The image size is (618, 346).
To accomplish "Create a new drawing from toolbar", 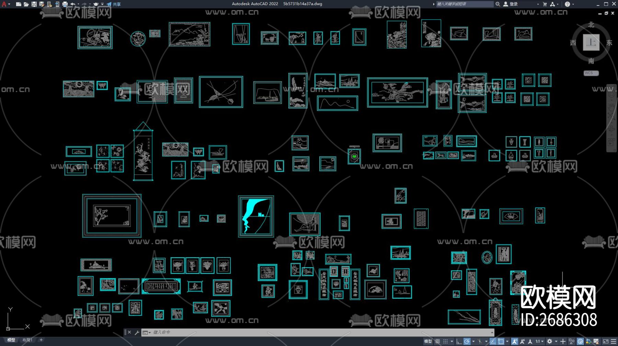I will coord(19,4).
